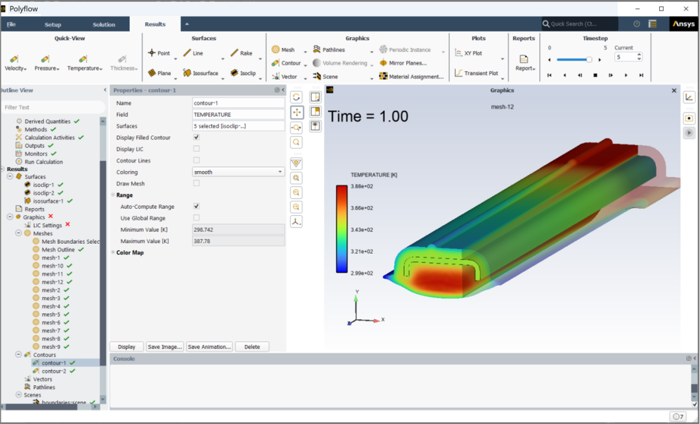This screenshot has height=424, width=700.
Task: Enable the Contour Lines checkbox
Action: click(196, 160)
